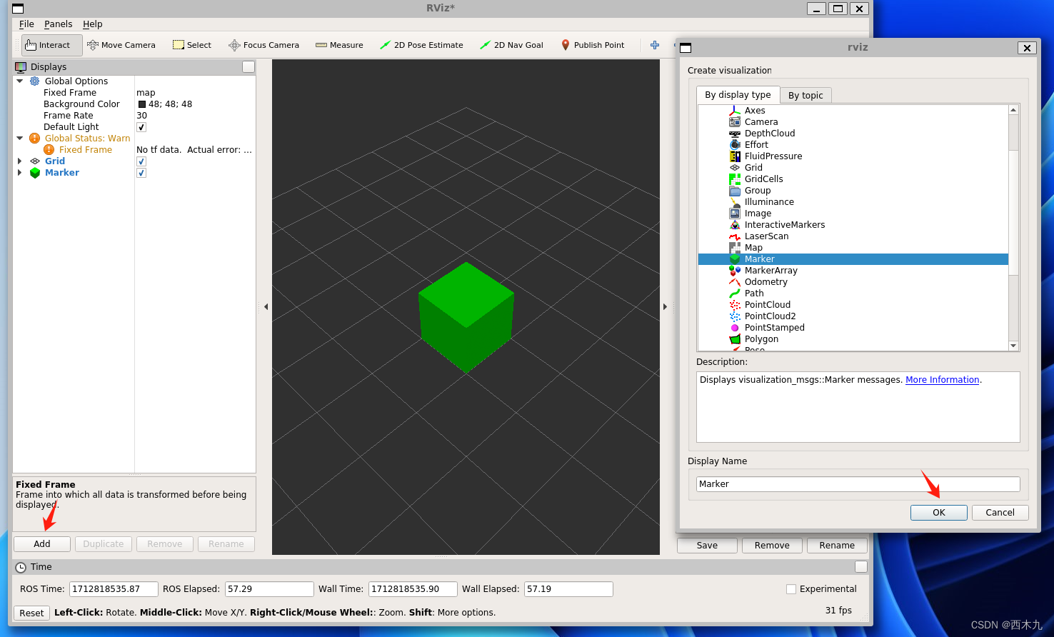Choose GridCells display type
Image resolution: width=1054 pixels, height=637 pixels.
tap(764, 179)
